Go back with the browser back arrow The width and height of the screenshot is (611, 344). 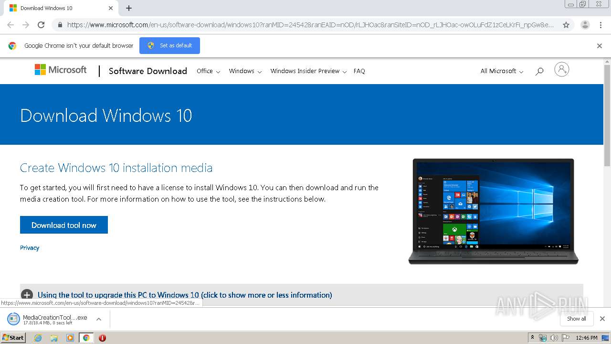point(11,25)
